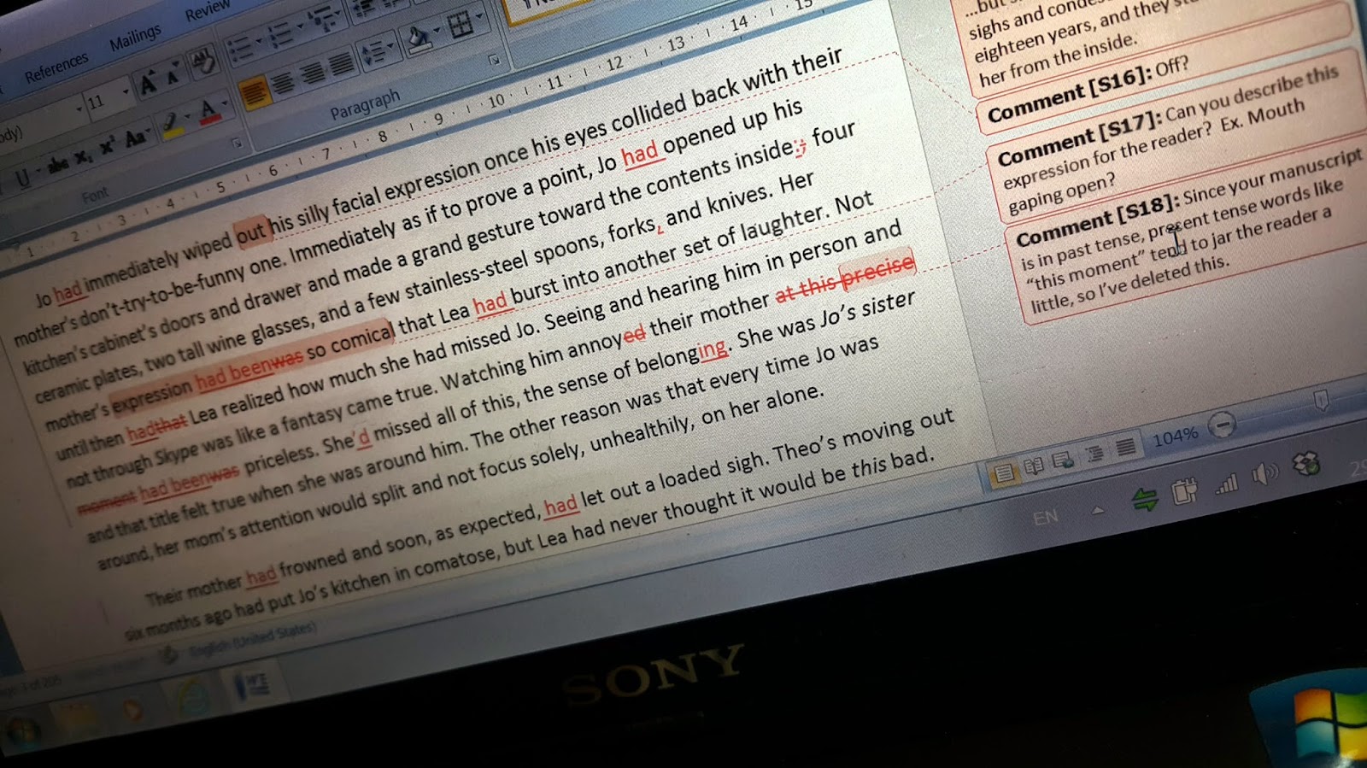The width and height of the screenshot is (1367, 768).
Task: Apply yellow text highlight color
Action: (172, 125)
